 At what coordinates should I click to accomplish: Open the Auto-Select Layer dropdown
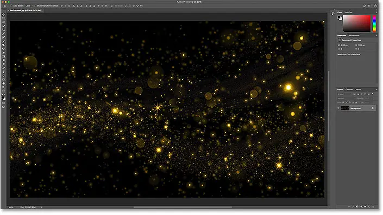coord(29,5)
